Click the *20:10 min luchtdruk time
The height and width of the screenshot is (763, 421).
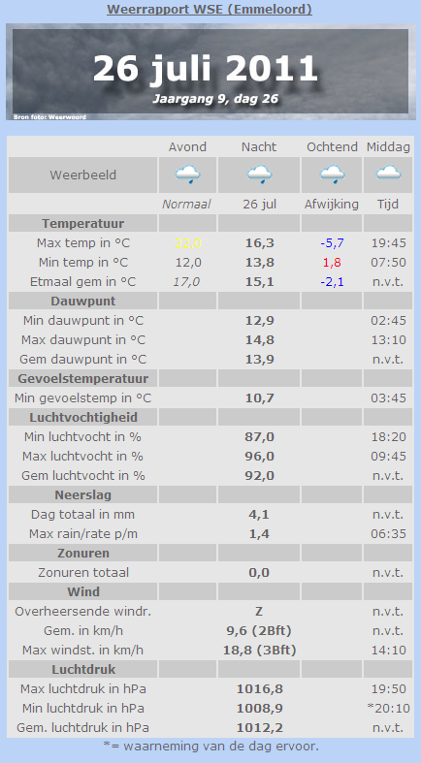click(x=388, y=708)
